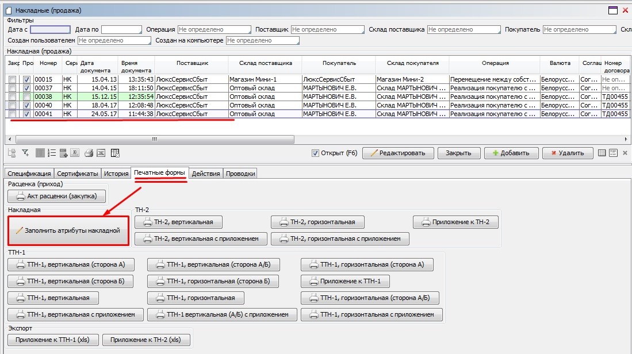This screenshot has height=354, width=632.
Task: Open the Поставщик filter dropdown
Action: (x=327, y=29)
